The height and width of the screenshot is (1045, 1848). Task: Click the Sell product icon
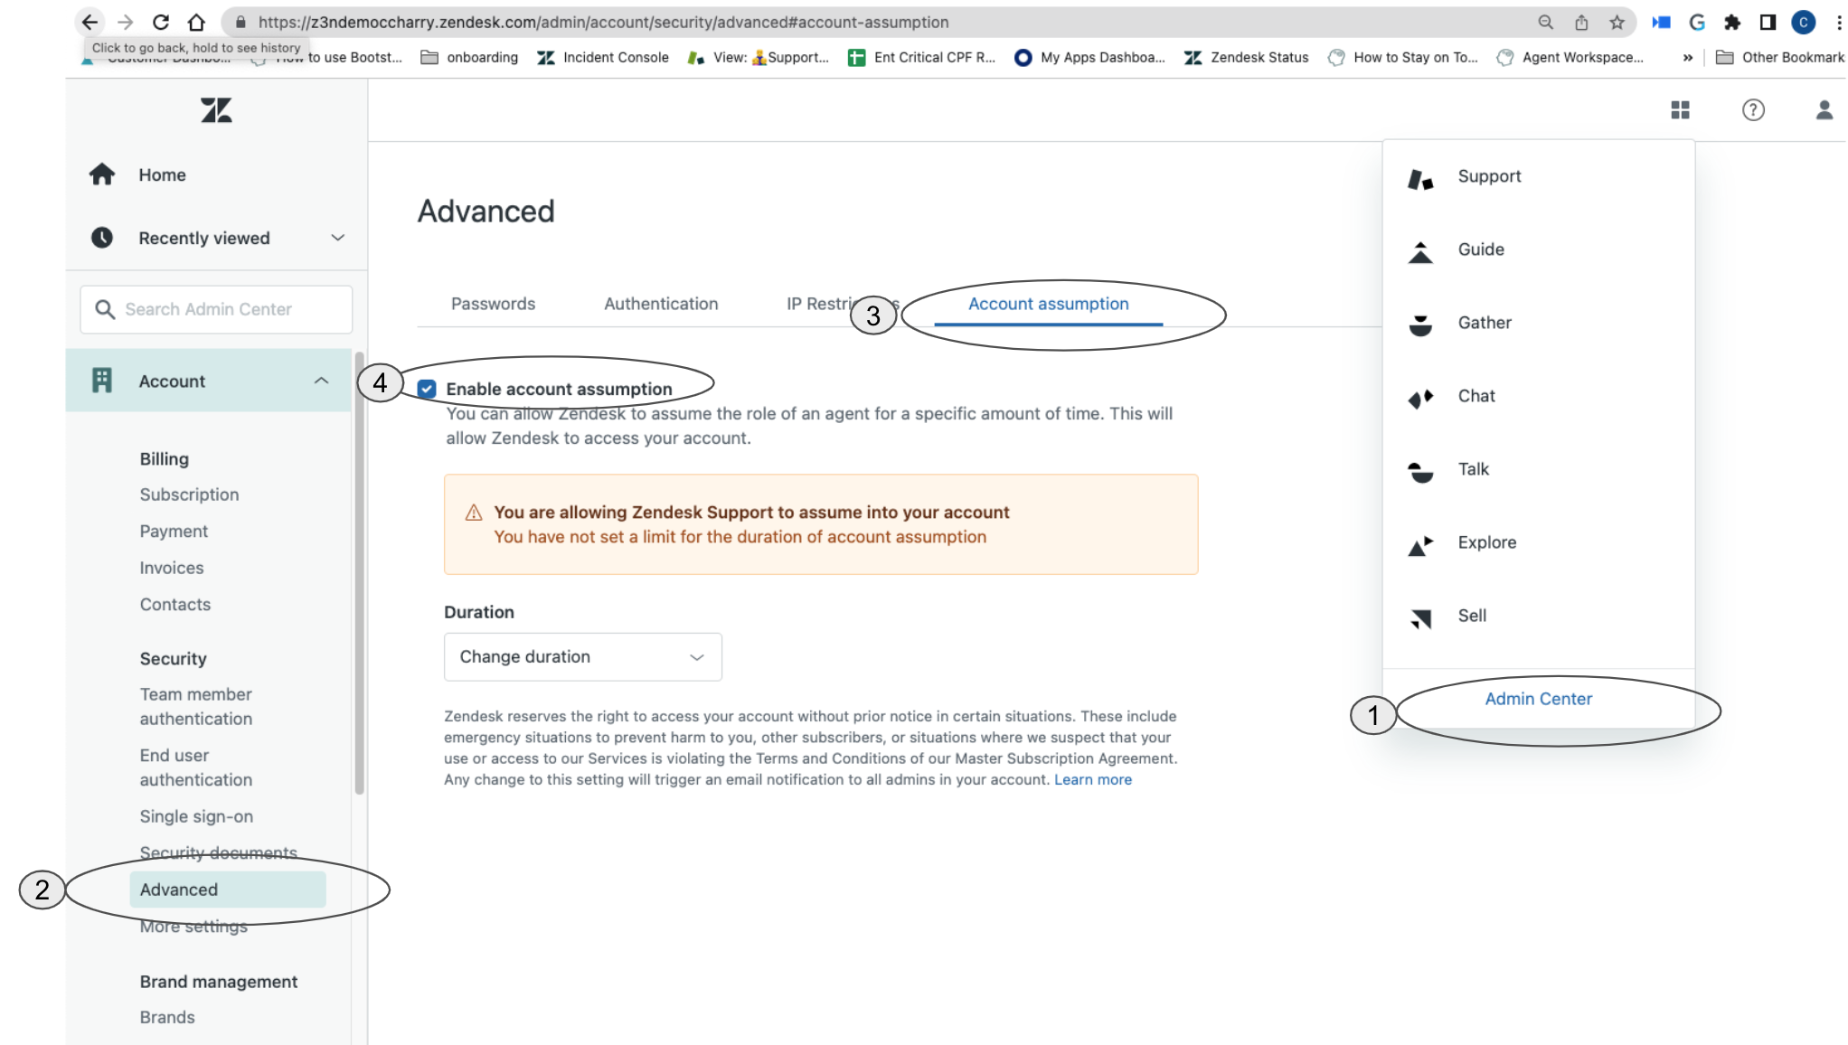[x=1420, y=617]
